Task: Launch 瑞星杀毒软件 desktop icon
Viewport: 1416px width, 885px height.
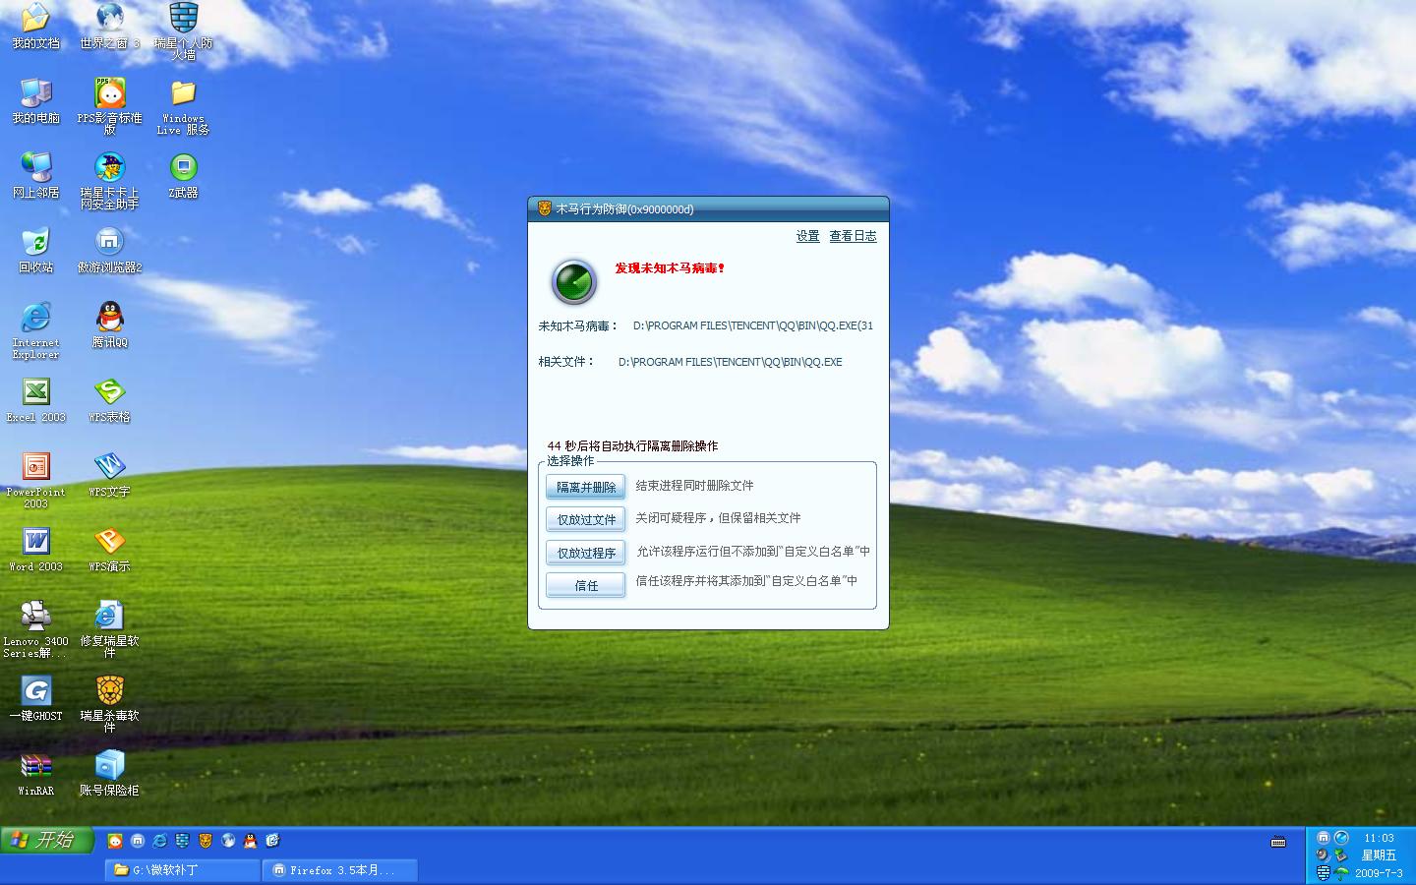Action: (x=109, y=704)
